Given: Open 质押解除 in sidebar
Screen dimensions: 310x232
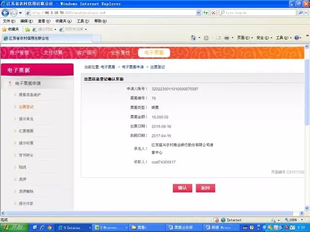Looking at the screenshot, I should tap(26, 191).
